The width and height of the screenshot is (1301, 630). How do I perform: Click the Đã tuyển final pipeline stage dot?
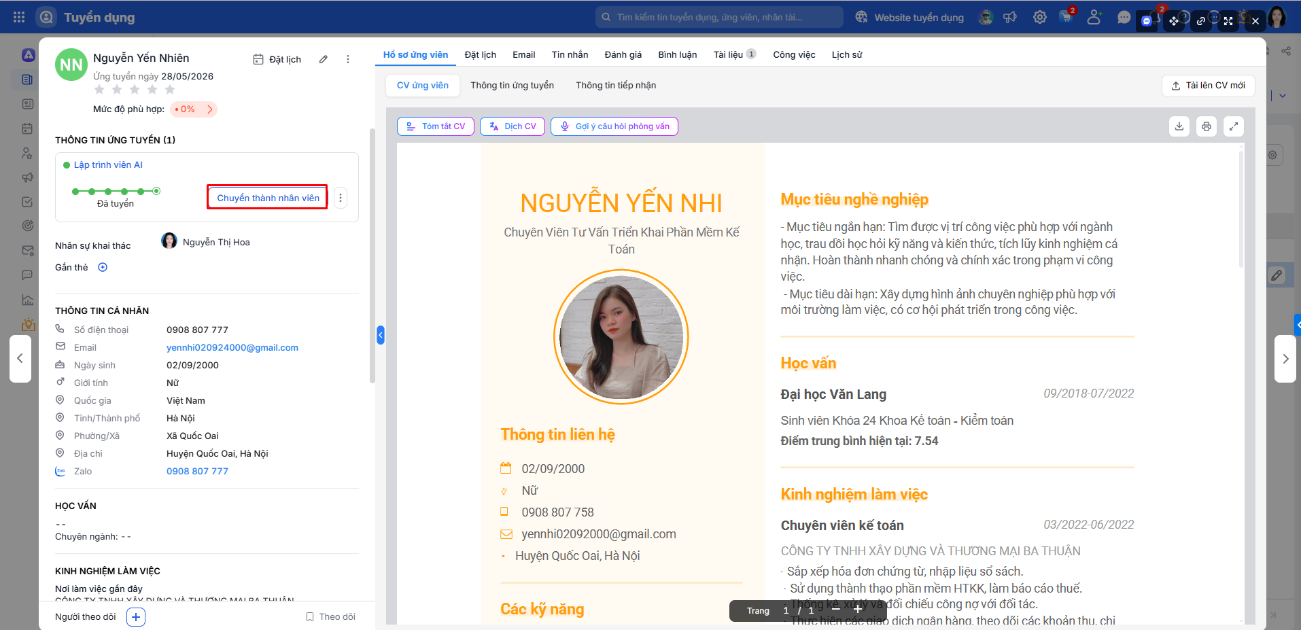(x=156, y=191)
